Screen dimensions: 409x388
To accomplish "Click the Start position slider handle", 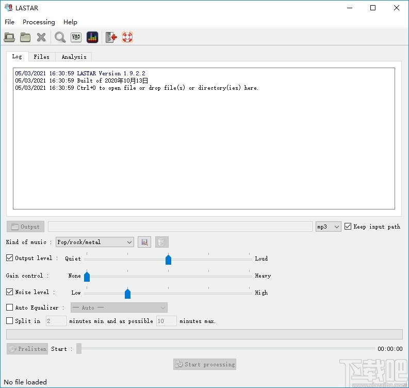I will click(x=79, y=349).
